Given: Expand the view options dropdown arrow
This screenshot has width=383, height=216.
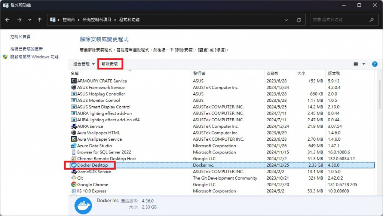Looking at the screenshot, I should coord(364,64).
